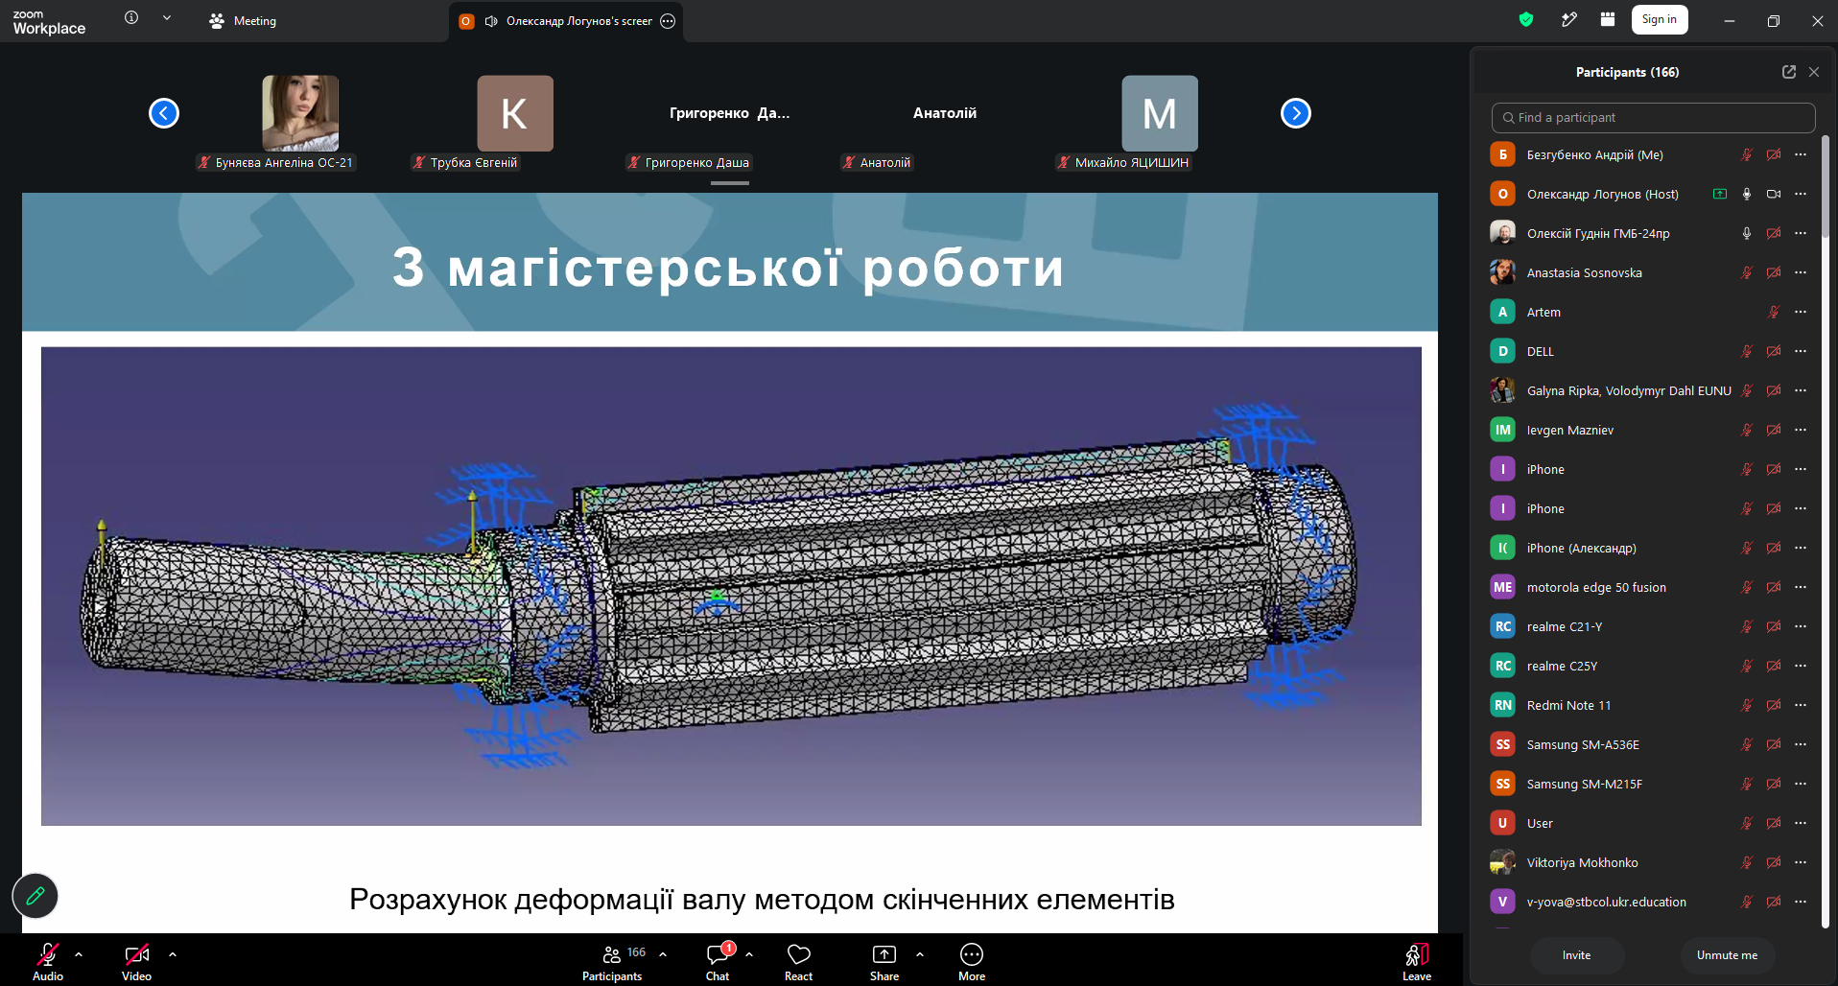This screenshot has width=1838, height=986.
Task: Expand share options arrow
Action: coord(920,954)
